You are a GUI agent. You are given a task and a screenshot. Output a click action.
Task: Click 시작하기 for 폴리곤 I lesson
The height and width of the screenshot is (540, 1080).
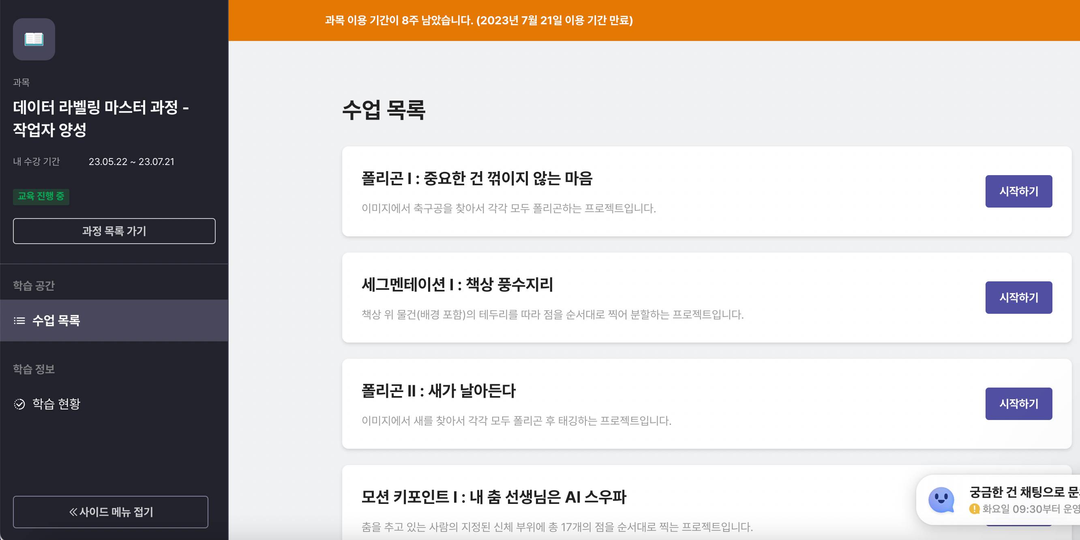1019,191
